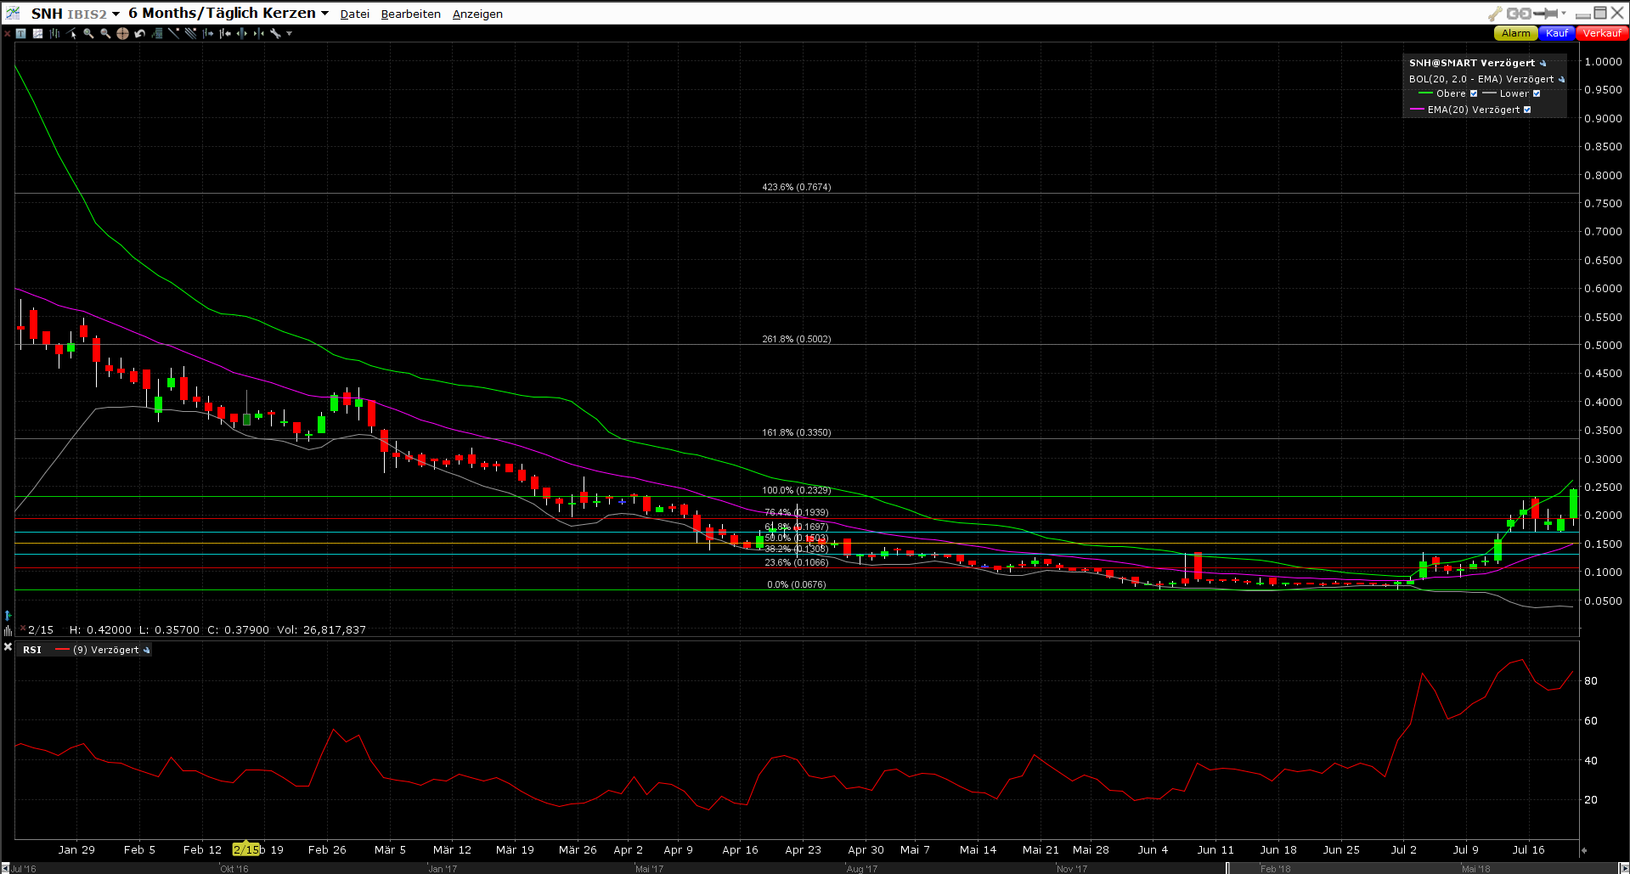The image size is (1630, 874).
Task: Select the text annotation tool
Action: 22,34
